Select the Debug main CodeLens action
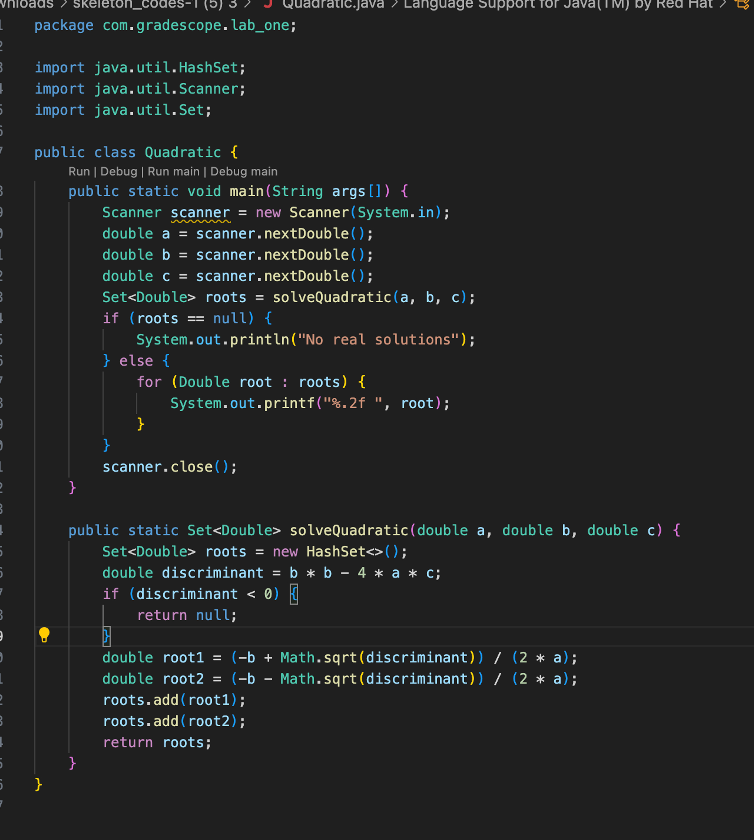The height and width of the screenshot is (840, 754). (x=243, y=171)
